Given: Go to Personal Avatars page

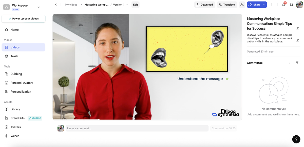Looking at the screenshot, I should coord(22,83).
